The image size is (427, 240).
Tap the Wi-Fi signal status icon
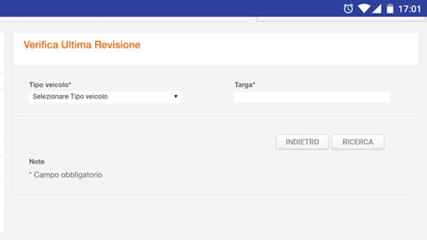(x=364, y=9)
